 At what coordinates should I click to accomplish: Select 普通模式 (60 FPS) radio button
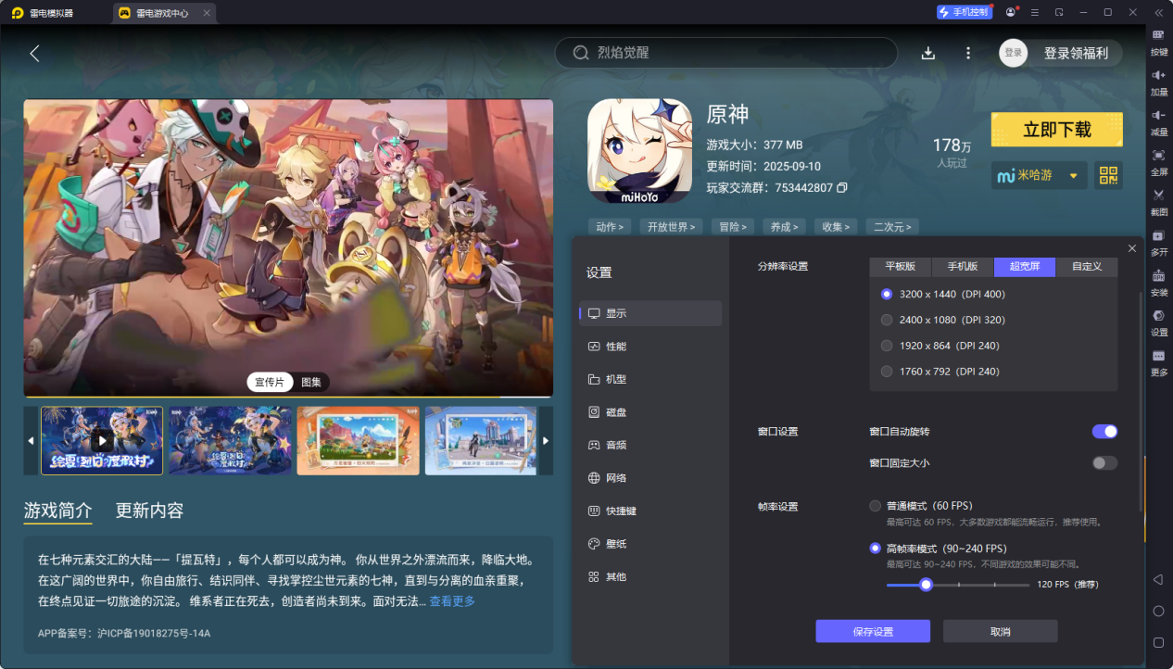point(876,506)
